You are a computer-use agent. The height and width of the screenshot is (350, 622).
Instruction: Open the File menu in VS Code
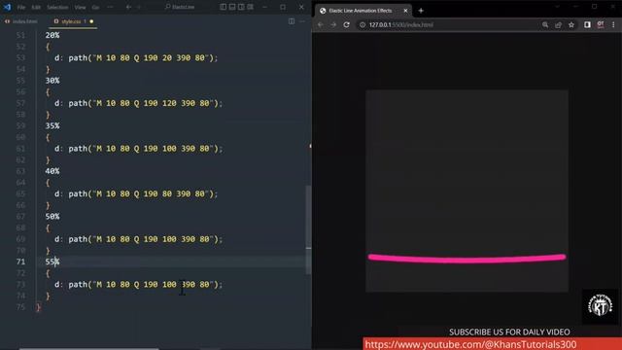pyautogui.click(x=21, y=7)
